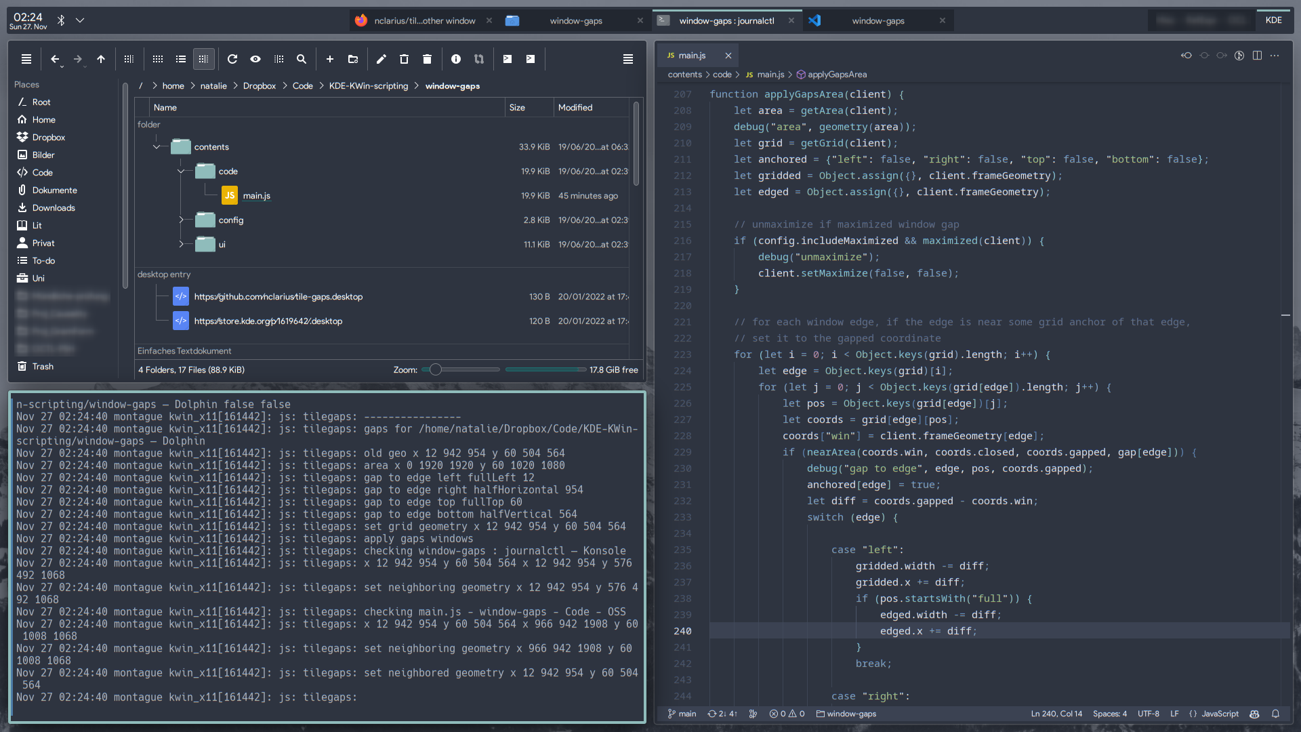
Task: Switch to the window-gaps : journalctl task
Action: pos(726,21)
